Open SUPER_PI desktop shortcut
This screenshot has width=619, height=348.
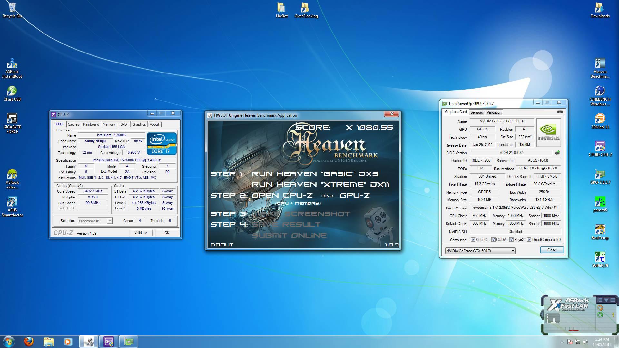pyautogui.click(x=600, y=260)
